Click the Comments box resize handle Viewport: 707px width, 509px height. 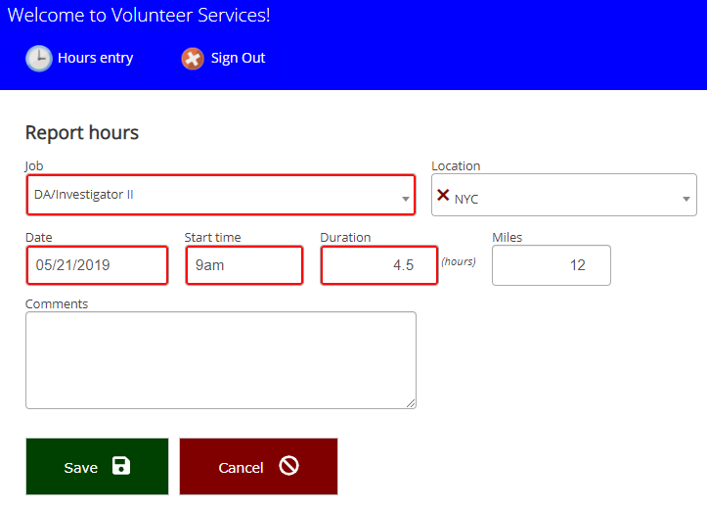pos(411,402)
